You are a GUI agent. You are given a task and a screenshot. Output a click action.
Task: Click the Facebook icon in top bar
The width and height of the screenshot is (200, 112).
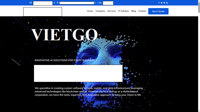click(x=159, y=3)
